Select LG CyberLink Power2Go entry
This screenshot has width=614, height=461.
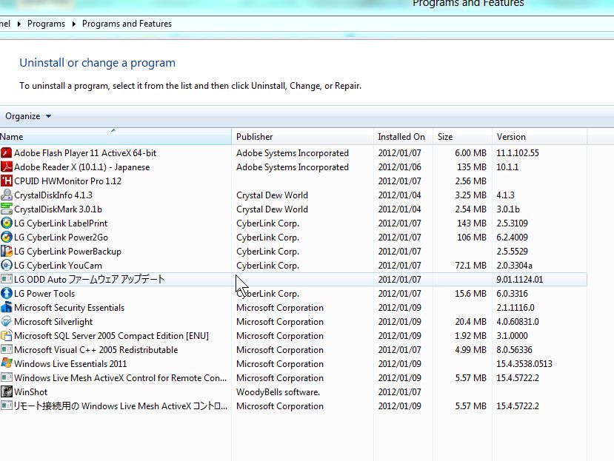click(61, 238)
